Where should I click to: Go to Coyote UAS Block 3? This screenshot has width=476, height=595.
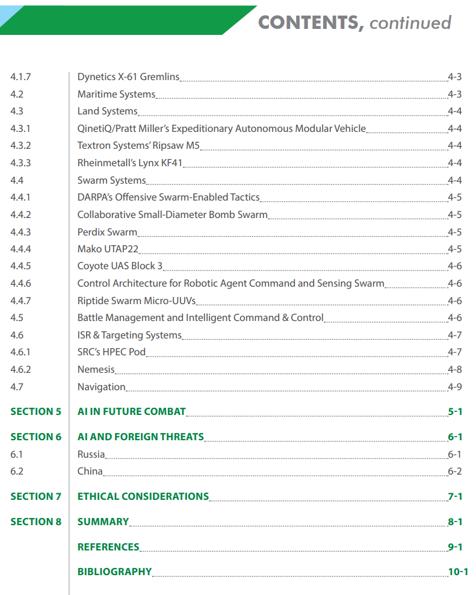(120, 266)
